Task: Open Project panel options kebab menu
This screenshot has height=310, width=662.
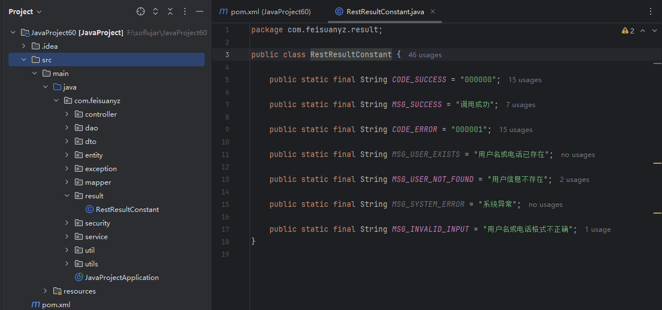Action: [185, 12]
